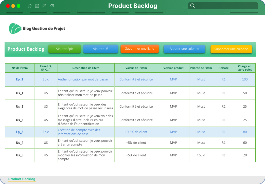Add an epic with Ajouter Epic button
Viewport: 265px width, 184px height.
(65, 49)
